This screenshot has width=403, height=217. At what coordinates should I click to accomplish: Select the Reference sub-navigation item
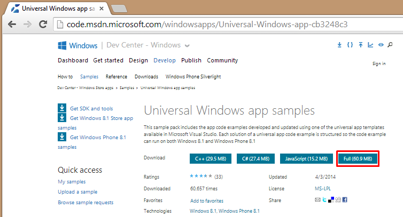117,76
